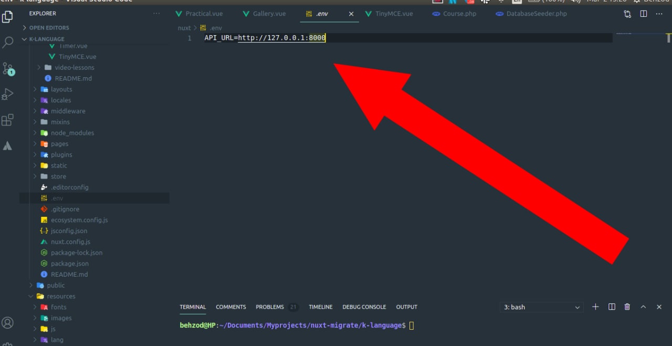The width and height of the screenshot is (672, 346).
Task: Open the COMMENTS panel tab
Action: click(x=230, y=307)
